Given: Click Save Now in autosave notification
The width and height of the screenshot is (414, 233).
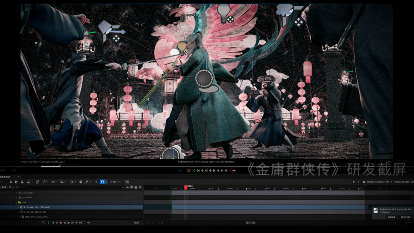Looking at the screenshot, I should (405, 217).
